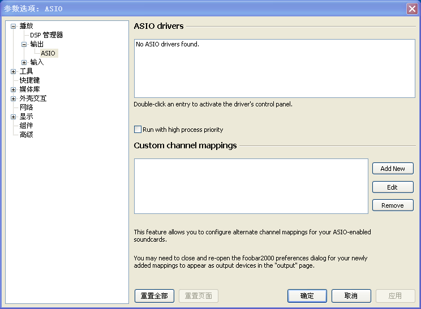The height and width of the screenshot is (309, 421).
Task: Open the DSP 管理器 page
Action: [46, 35]
